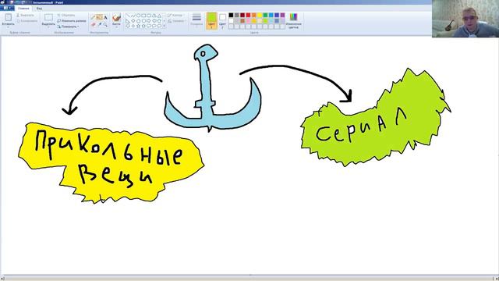The height and width of the screenshot is (281, 499).
Task: Pick the purple color swatch
Action: 282,15
